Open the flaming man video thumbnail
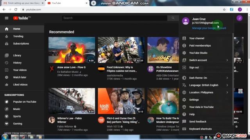Image resolution: width=250 pixels, height=140 pixels. pyautogui.click(x=72, y=50)
